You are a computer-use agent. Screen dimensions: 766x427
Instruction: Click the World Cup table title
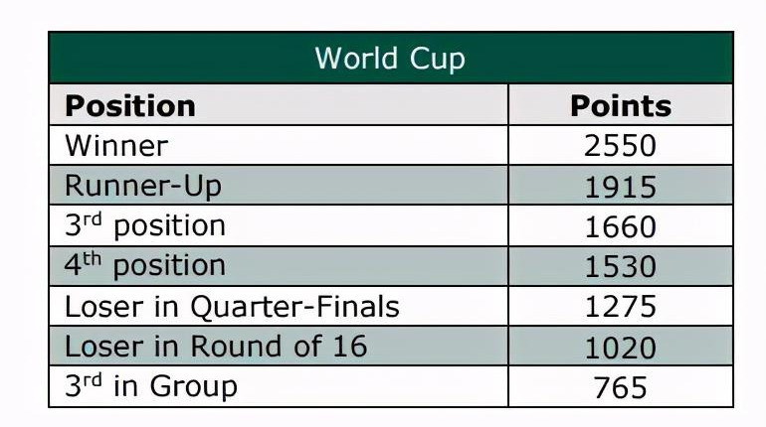389,58
